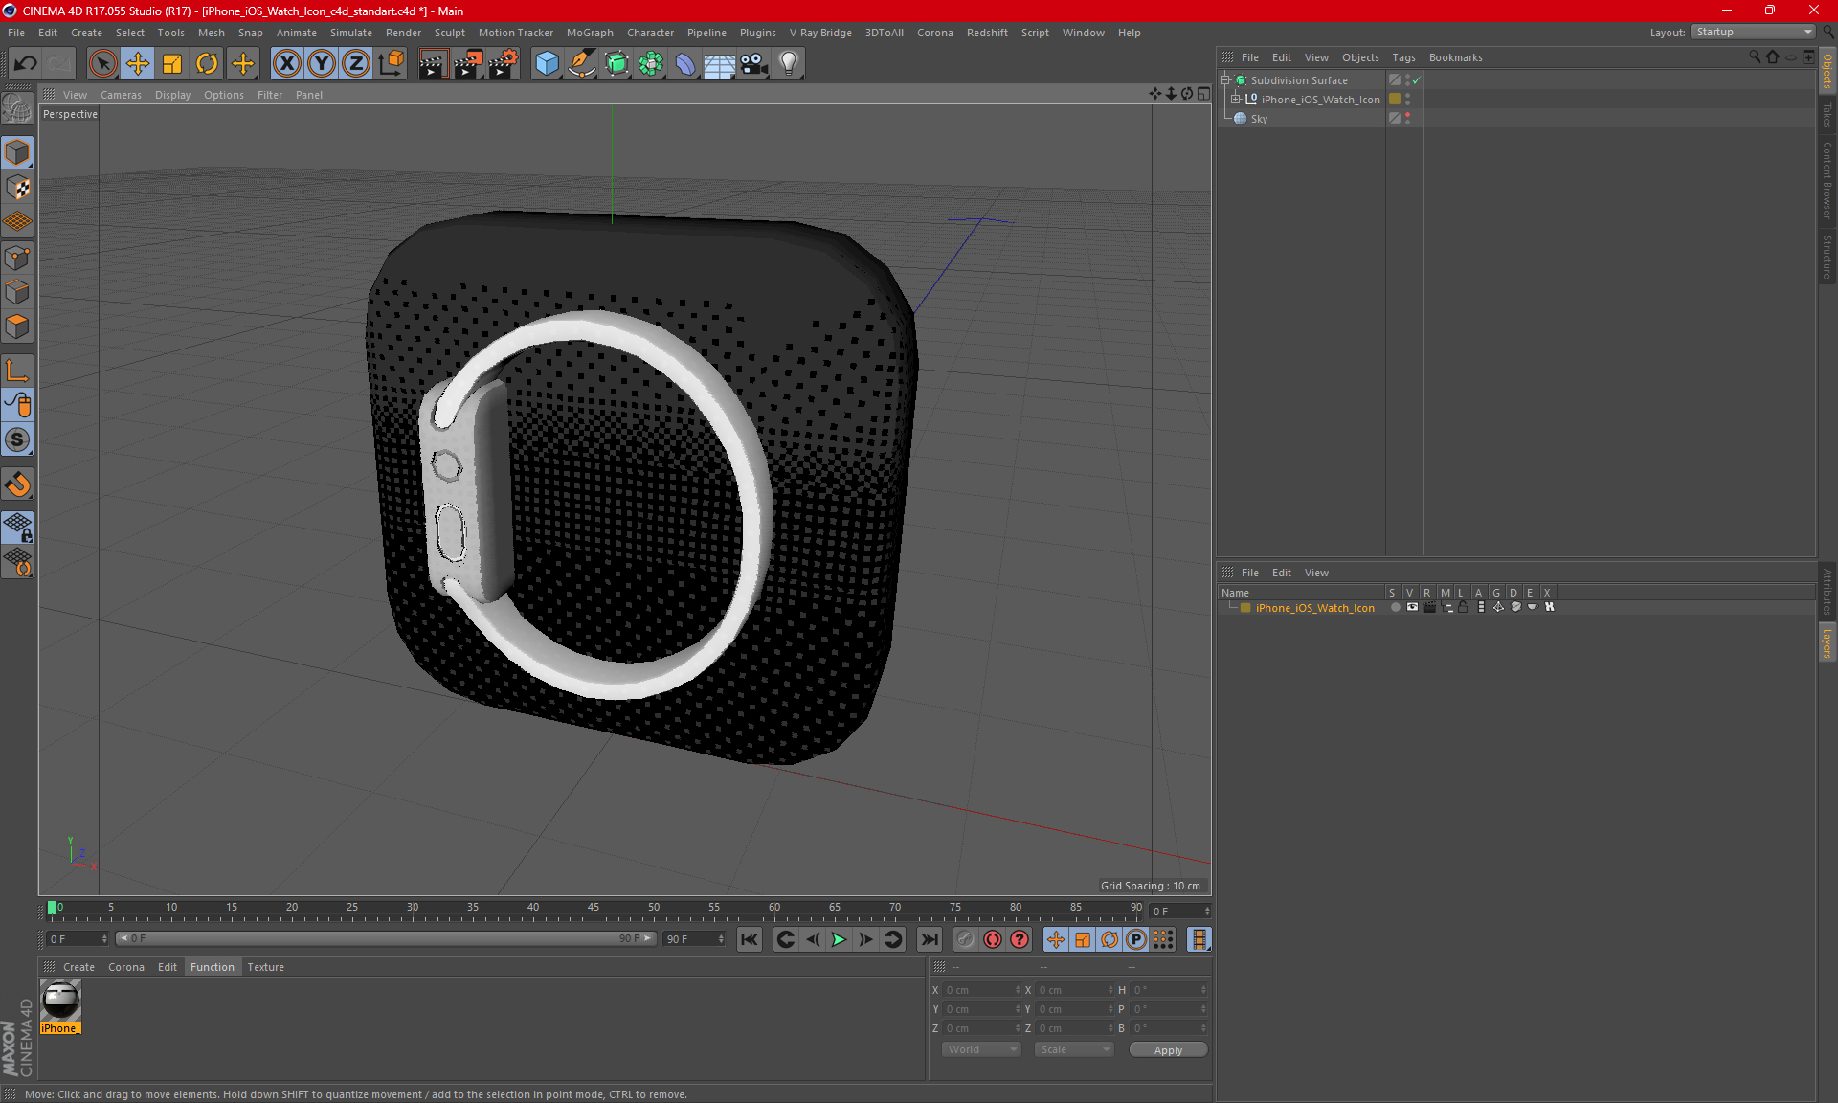Click Make Editable icon in left palette
Viewport: 1838px width, 1103px height.
coord(17,108)
